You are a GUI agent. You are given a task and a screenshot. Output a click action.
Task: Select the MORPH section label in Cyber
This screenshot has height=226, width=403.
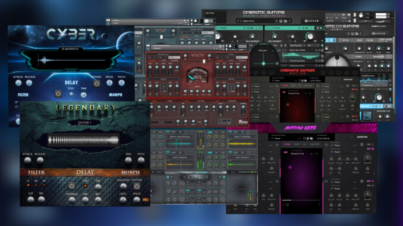(116, 95)
